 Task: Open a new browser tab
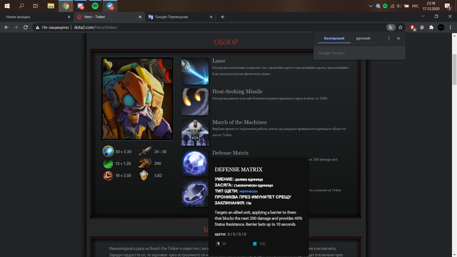222,17
